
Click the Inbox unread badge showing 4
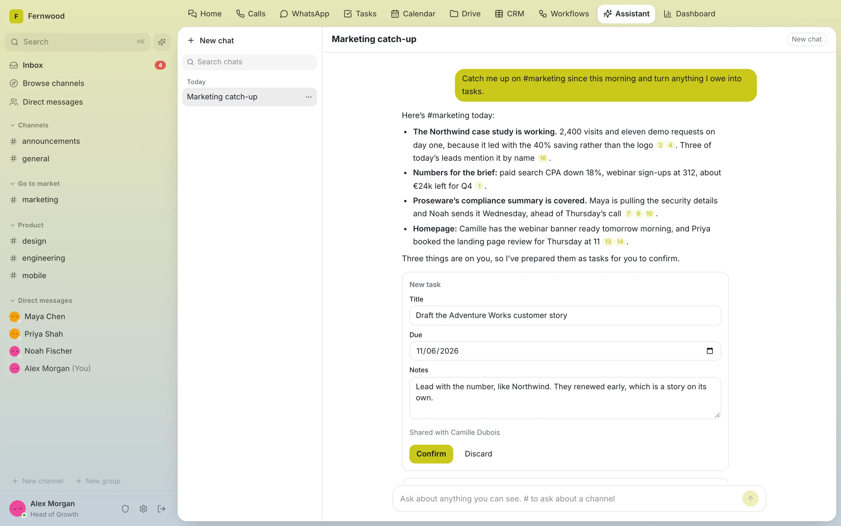tap(160, 65)
